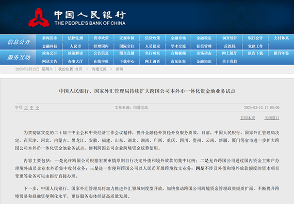Click the timestamp 2025-03-13 17:00:00
Image resolution: width=294 pixels, height=204 pixels.
click(x=262, y=107)
